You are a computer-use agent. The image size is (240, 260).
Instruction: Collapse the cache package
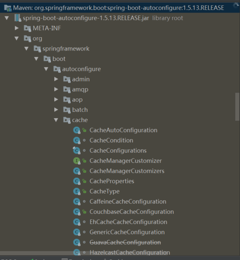(56, 120)
